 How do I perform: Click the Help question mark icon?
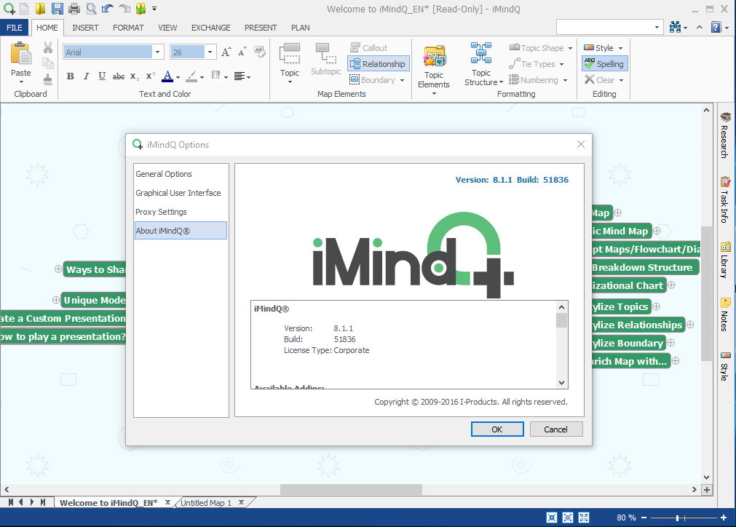(716, 27)
